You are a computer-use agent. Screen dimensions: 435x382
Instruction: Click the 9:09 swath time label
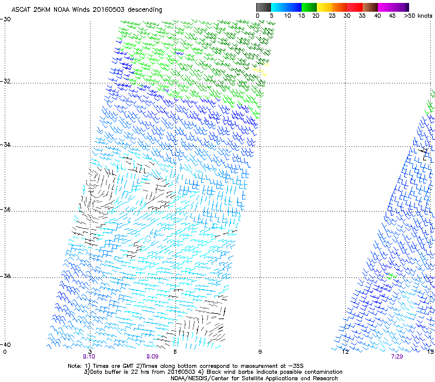pos(153,357)
